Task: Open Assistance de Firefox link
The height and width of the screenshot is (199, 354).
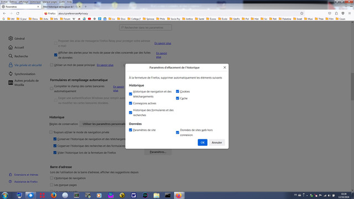Action: pos(23,182)
